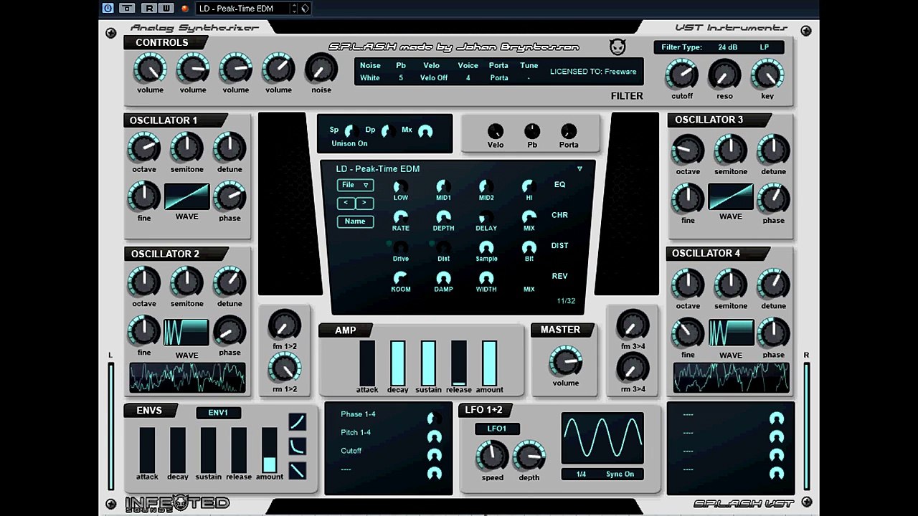Toggle the CHR chorus effect

point(559,215)
